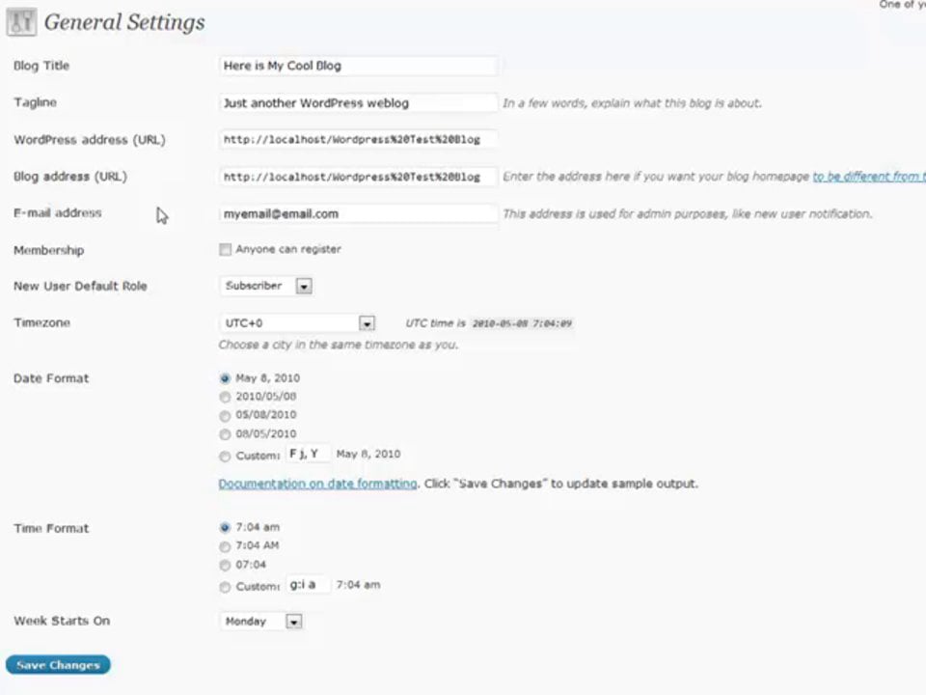Image resolution: width=926 pixels, height=695 pixels.
Task: Focus the Blog Title input field
Action: coord(358,66)
